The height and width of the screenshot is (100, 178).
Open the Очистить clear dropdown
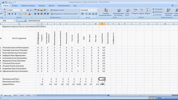pyautogui.click(x=158, y=15)
